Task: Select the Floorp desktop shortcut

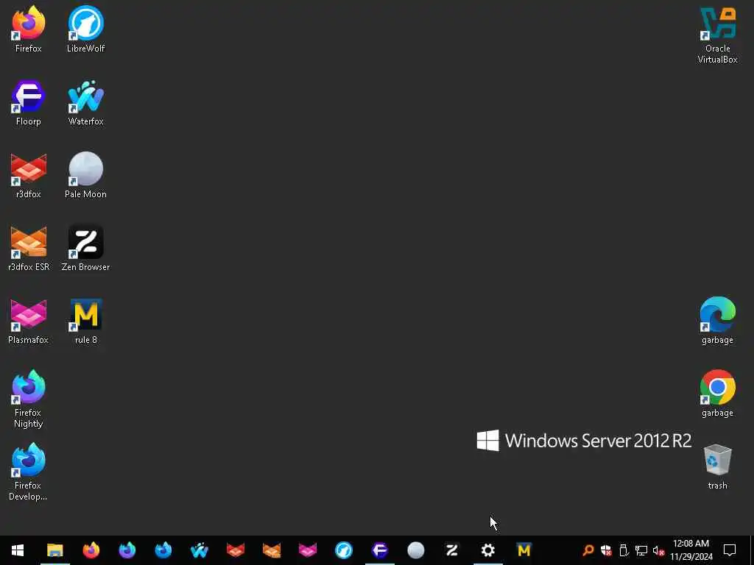Action: [x=29, y=102]
